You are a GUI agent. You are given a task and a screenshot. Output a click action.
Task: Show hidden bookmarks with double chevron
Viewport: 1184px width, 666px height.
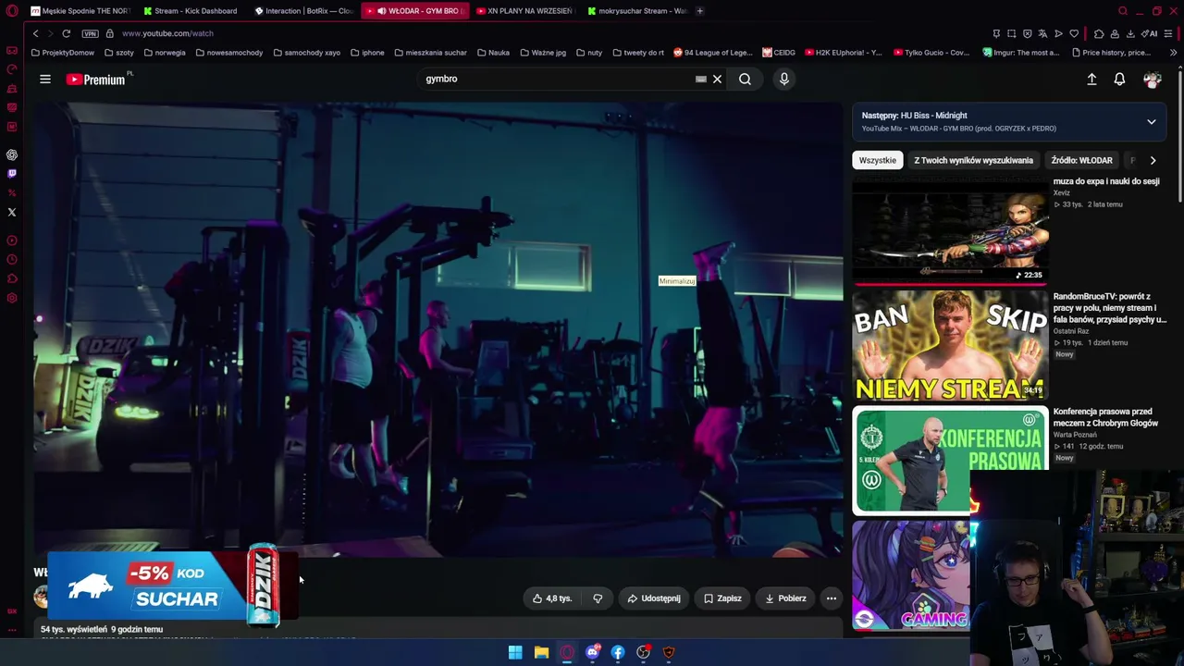pyautogui.click(x=1174, y=53)
